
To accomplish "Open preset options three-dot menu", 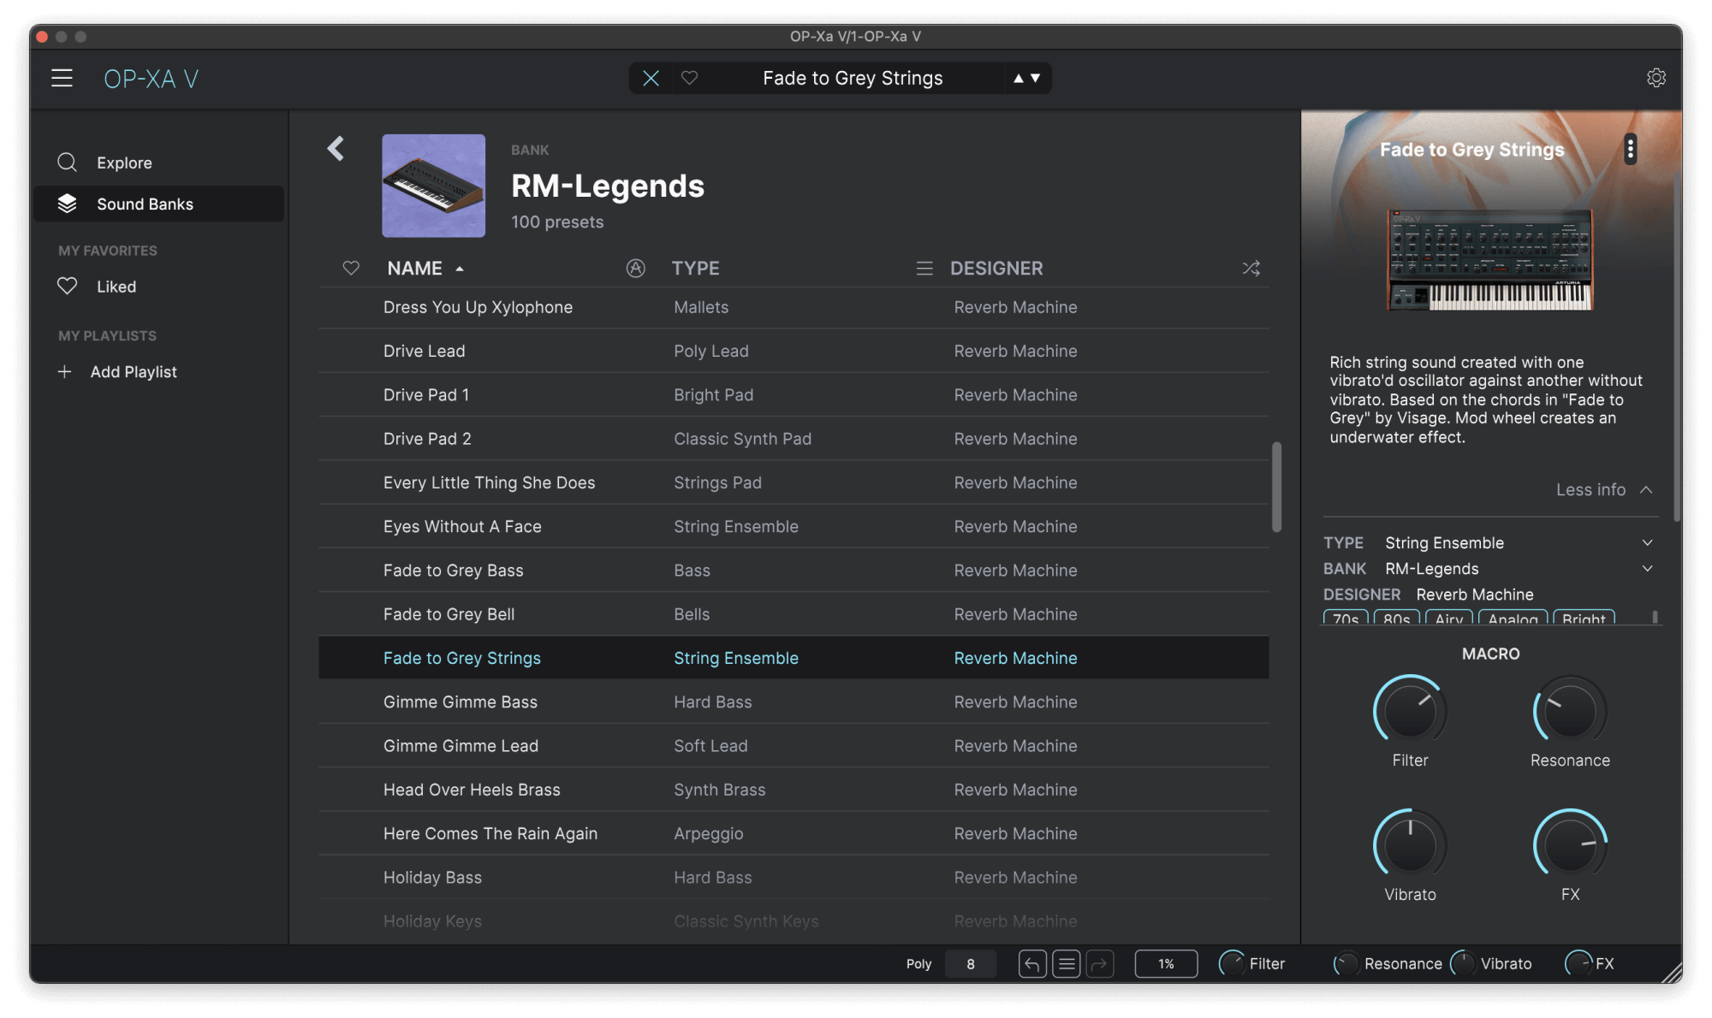I will (1630, 150).
